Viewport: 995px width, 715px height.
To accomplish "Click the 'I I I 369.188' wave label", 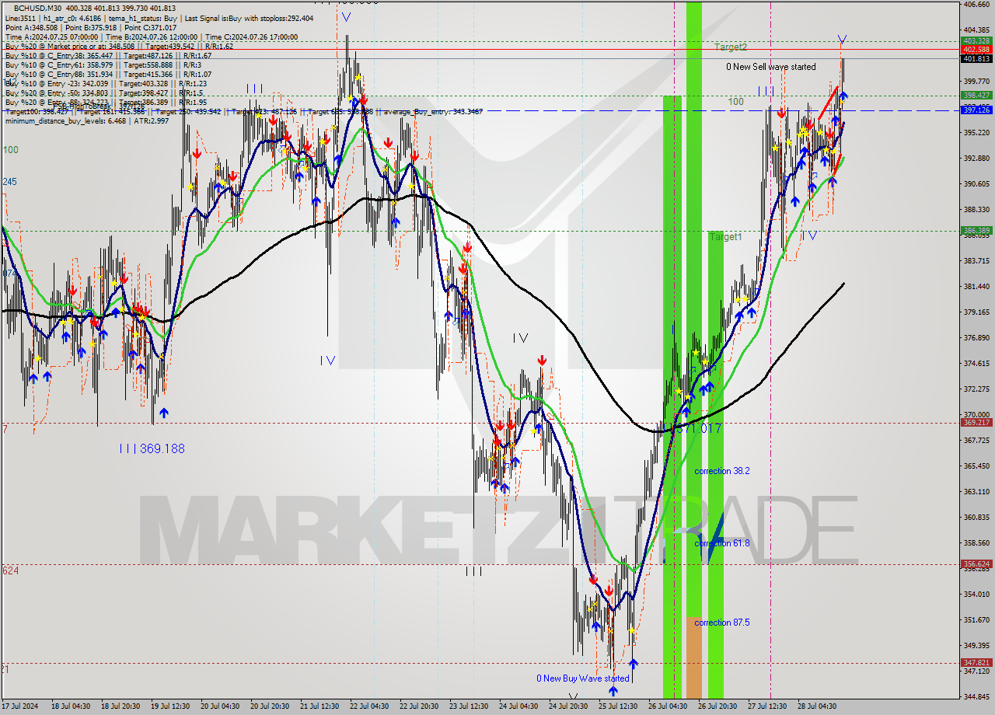I will coord(152,448).
